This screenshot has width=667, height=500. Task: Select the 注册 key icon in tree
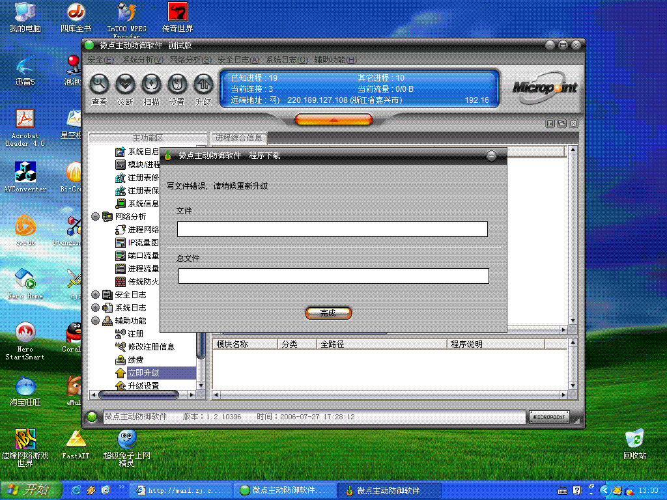pyautogui.click(x=121, y=334)
